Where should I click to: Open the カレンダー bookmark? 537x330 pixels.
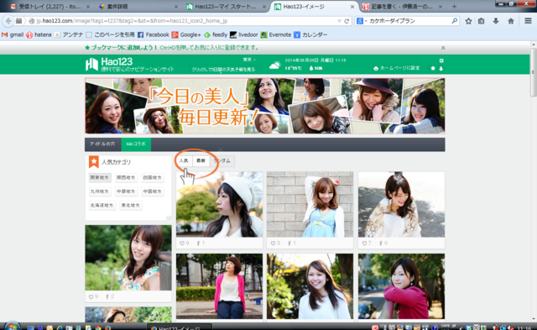coord(310,34)
